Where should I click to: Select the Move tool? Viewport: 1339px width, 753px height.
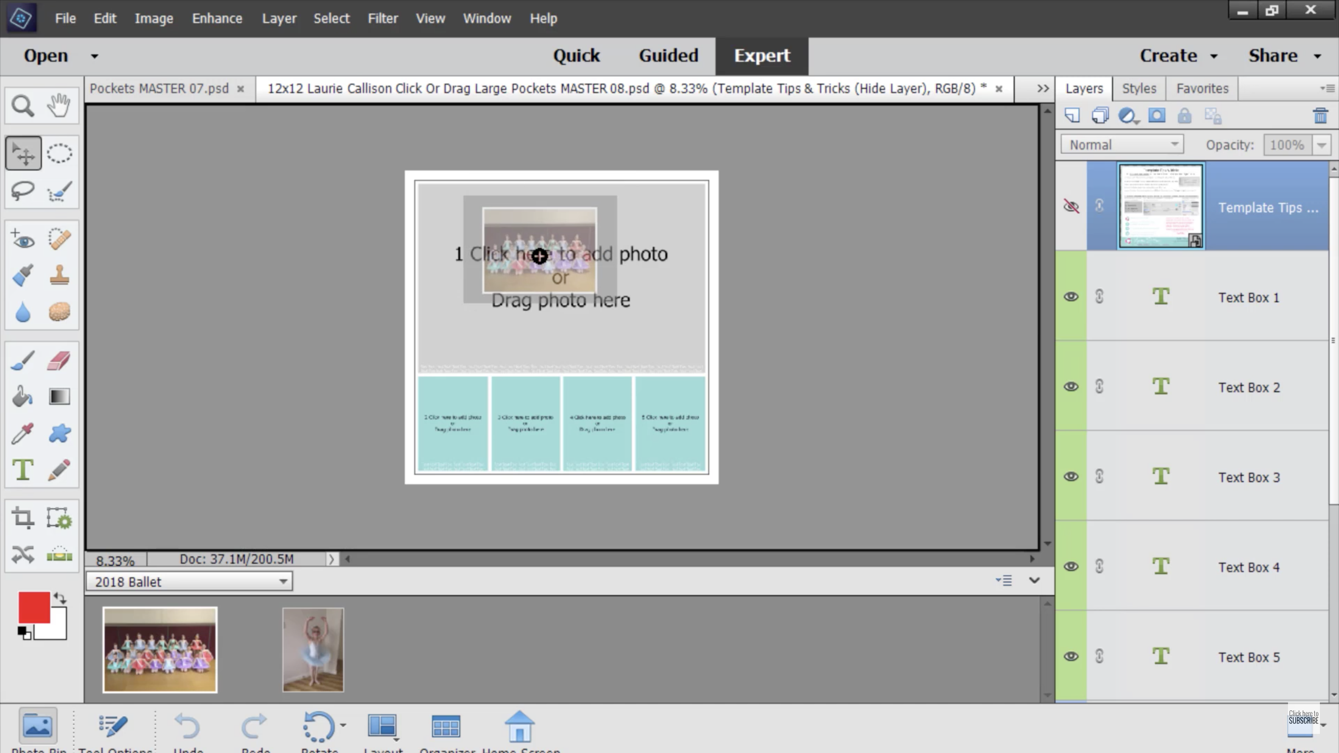pyautogui.click(x=24, y=153)
